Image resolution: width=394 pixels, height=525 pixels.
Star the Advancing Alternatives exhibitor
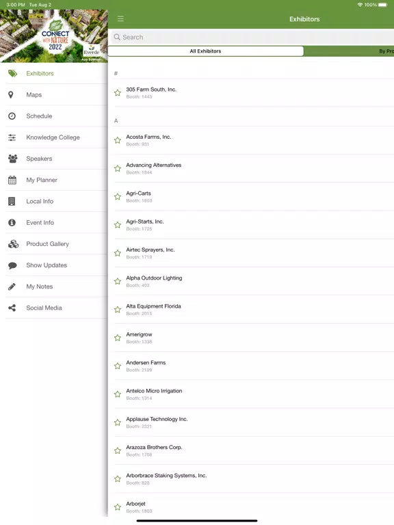pos(118,168)
